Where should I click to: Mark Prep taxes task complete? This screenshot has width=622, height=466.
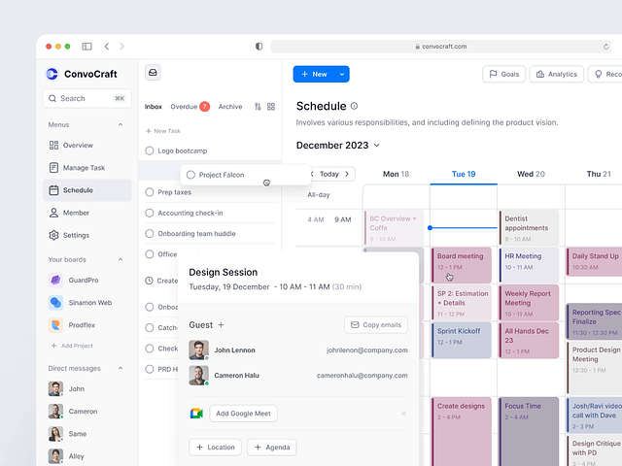point(149,192)
